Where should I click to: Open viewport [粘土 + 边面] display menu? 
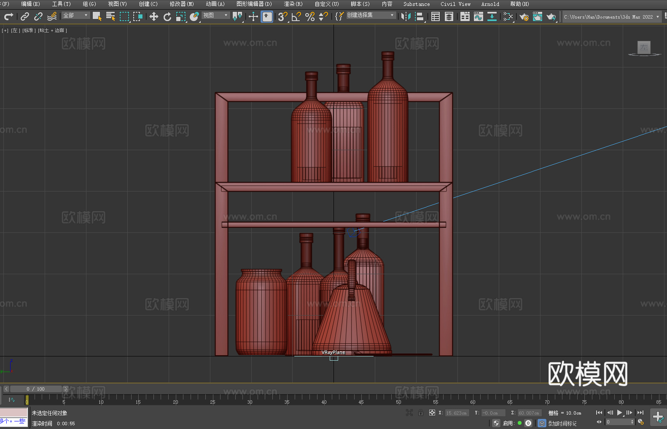53,30
